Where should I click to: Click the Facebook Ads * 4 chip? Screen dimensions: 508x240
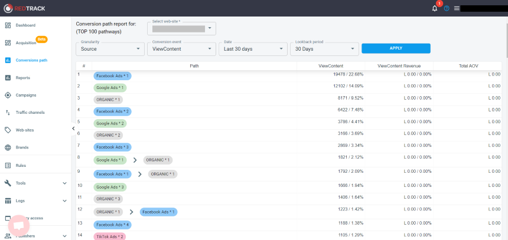[112, 225]
